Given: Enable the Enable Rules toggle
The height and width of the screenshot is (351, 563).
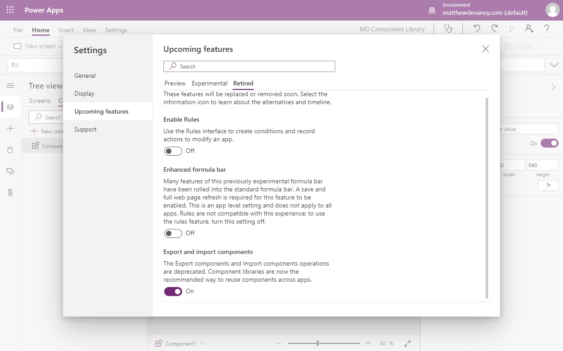Looking at the screenshot, I should [173, 151].
